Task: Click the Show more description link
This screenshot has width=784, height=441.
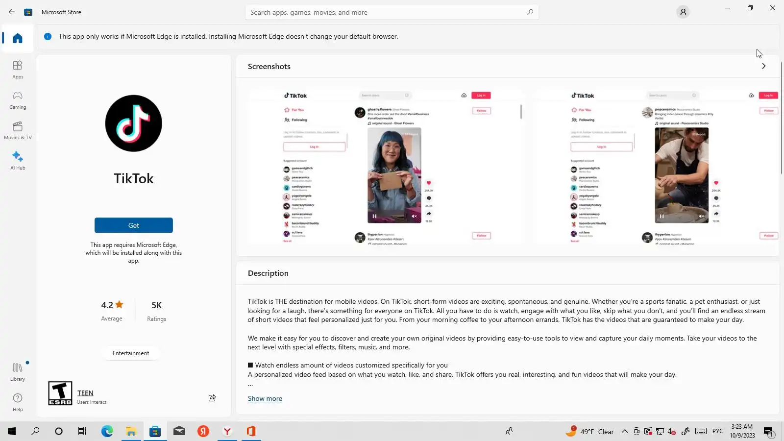Action: pos(265,399)
